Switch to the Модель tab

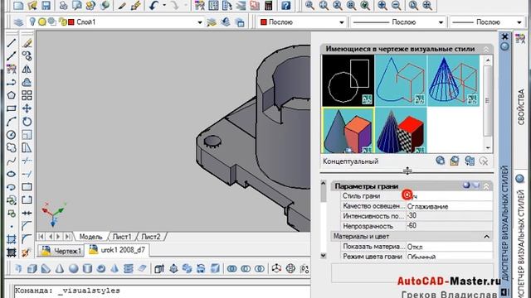[90, 237]
